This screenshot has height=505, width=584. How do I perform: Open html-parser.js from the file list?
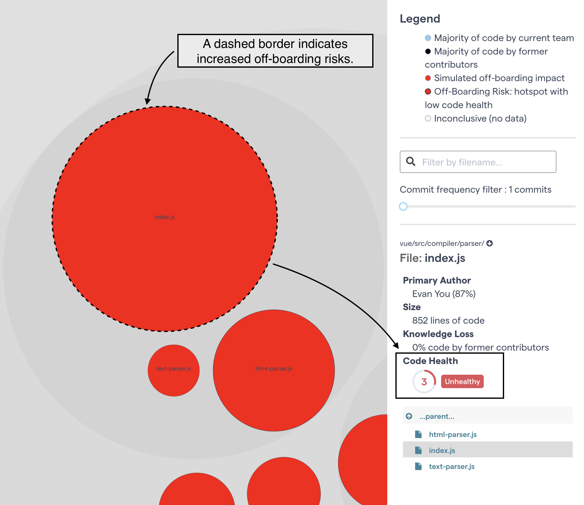point(453,435)
